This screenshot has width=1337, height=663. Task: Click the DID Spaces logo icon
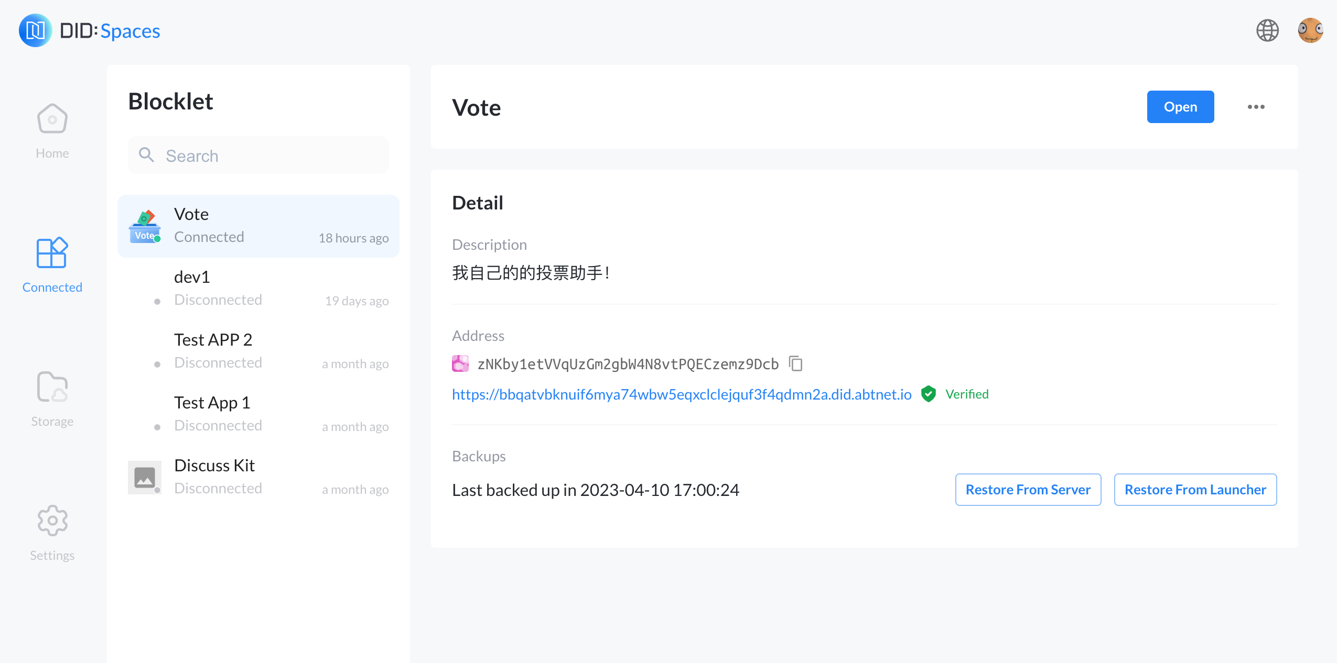(35, 31)
